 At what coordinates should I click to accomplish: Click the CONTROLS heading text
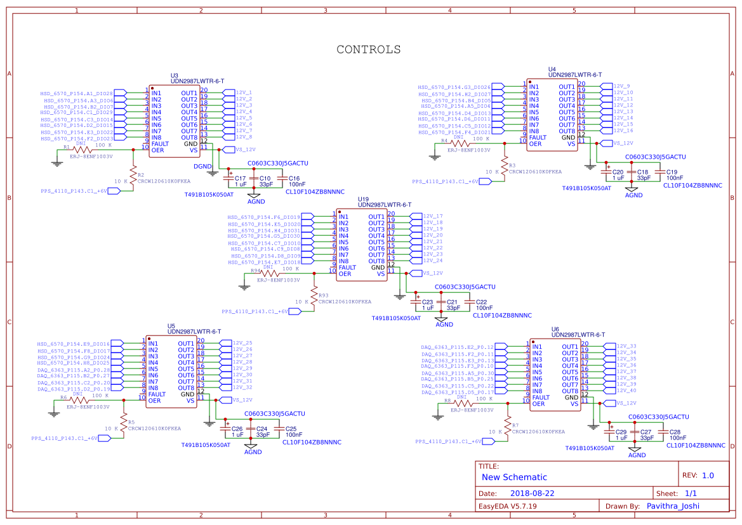coord(370,48)
